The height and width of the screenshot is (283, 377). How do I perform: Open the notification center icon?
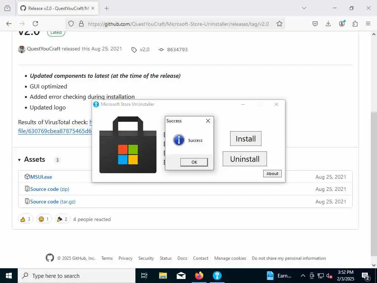(x=365, y=276)
